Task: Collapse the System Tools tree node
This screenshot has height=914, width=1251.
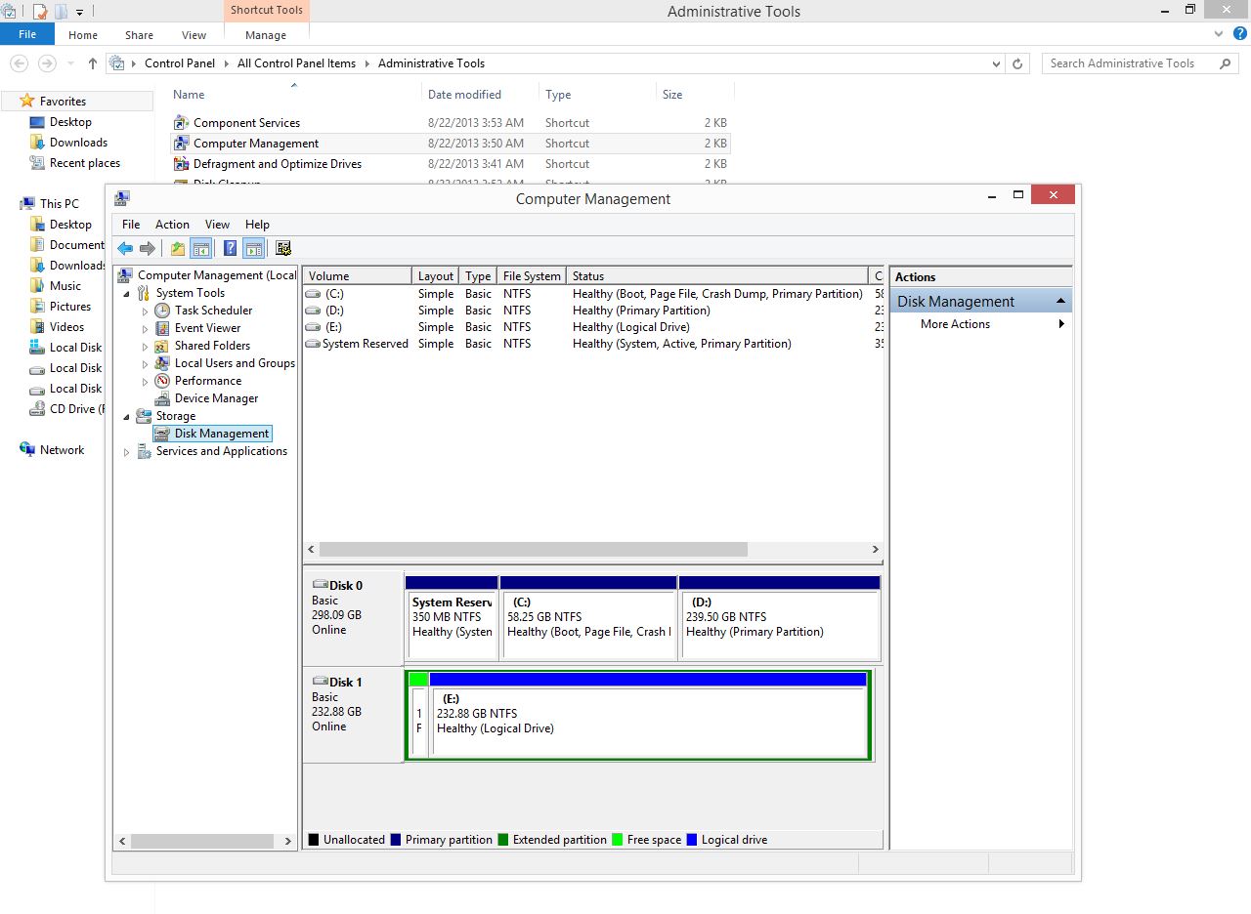Action: (126, 294)
